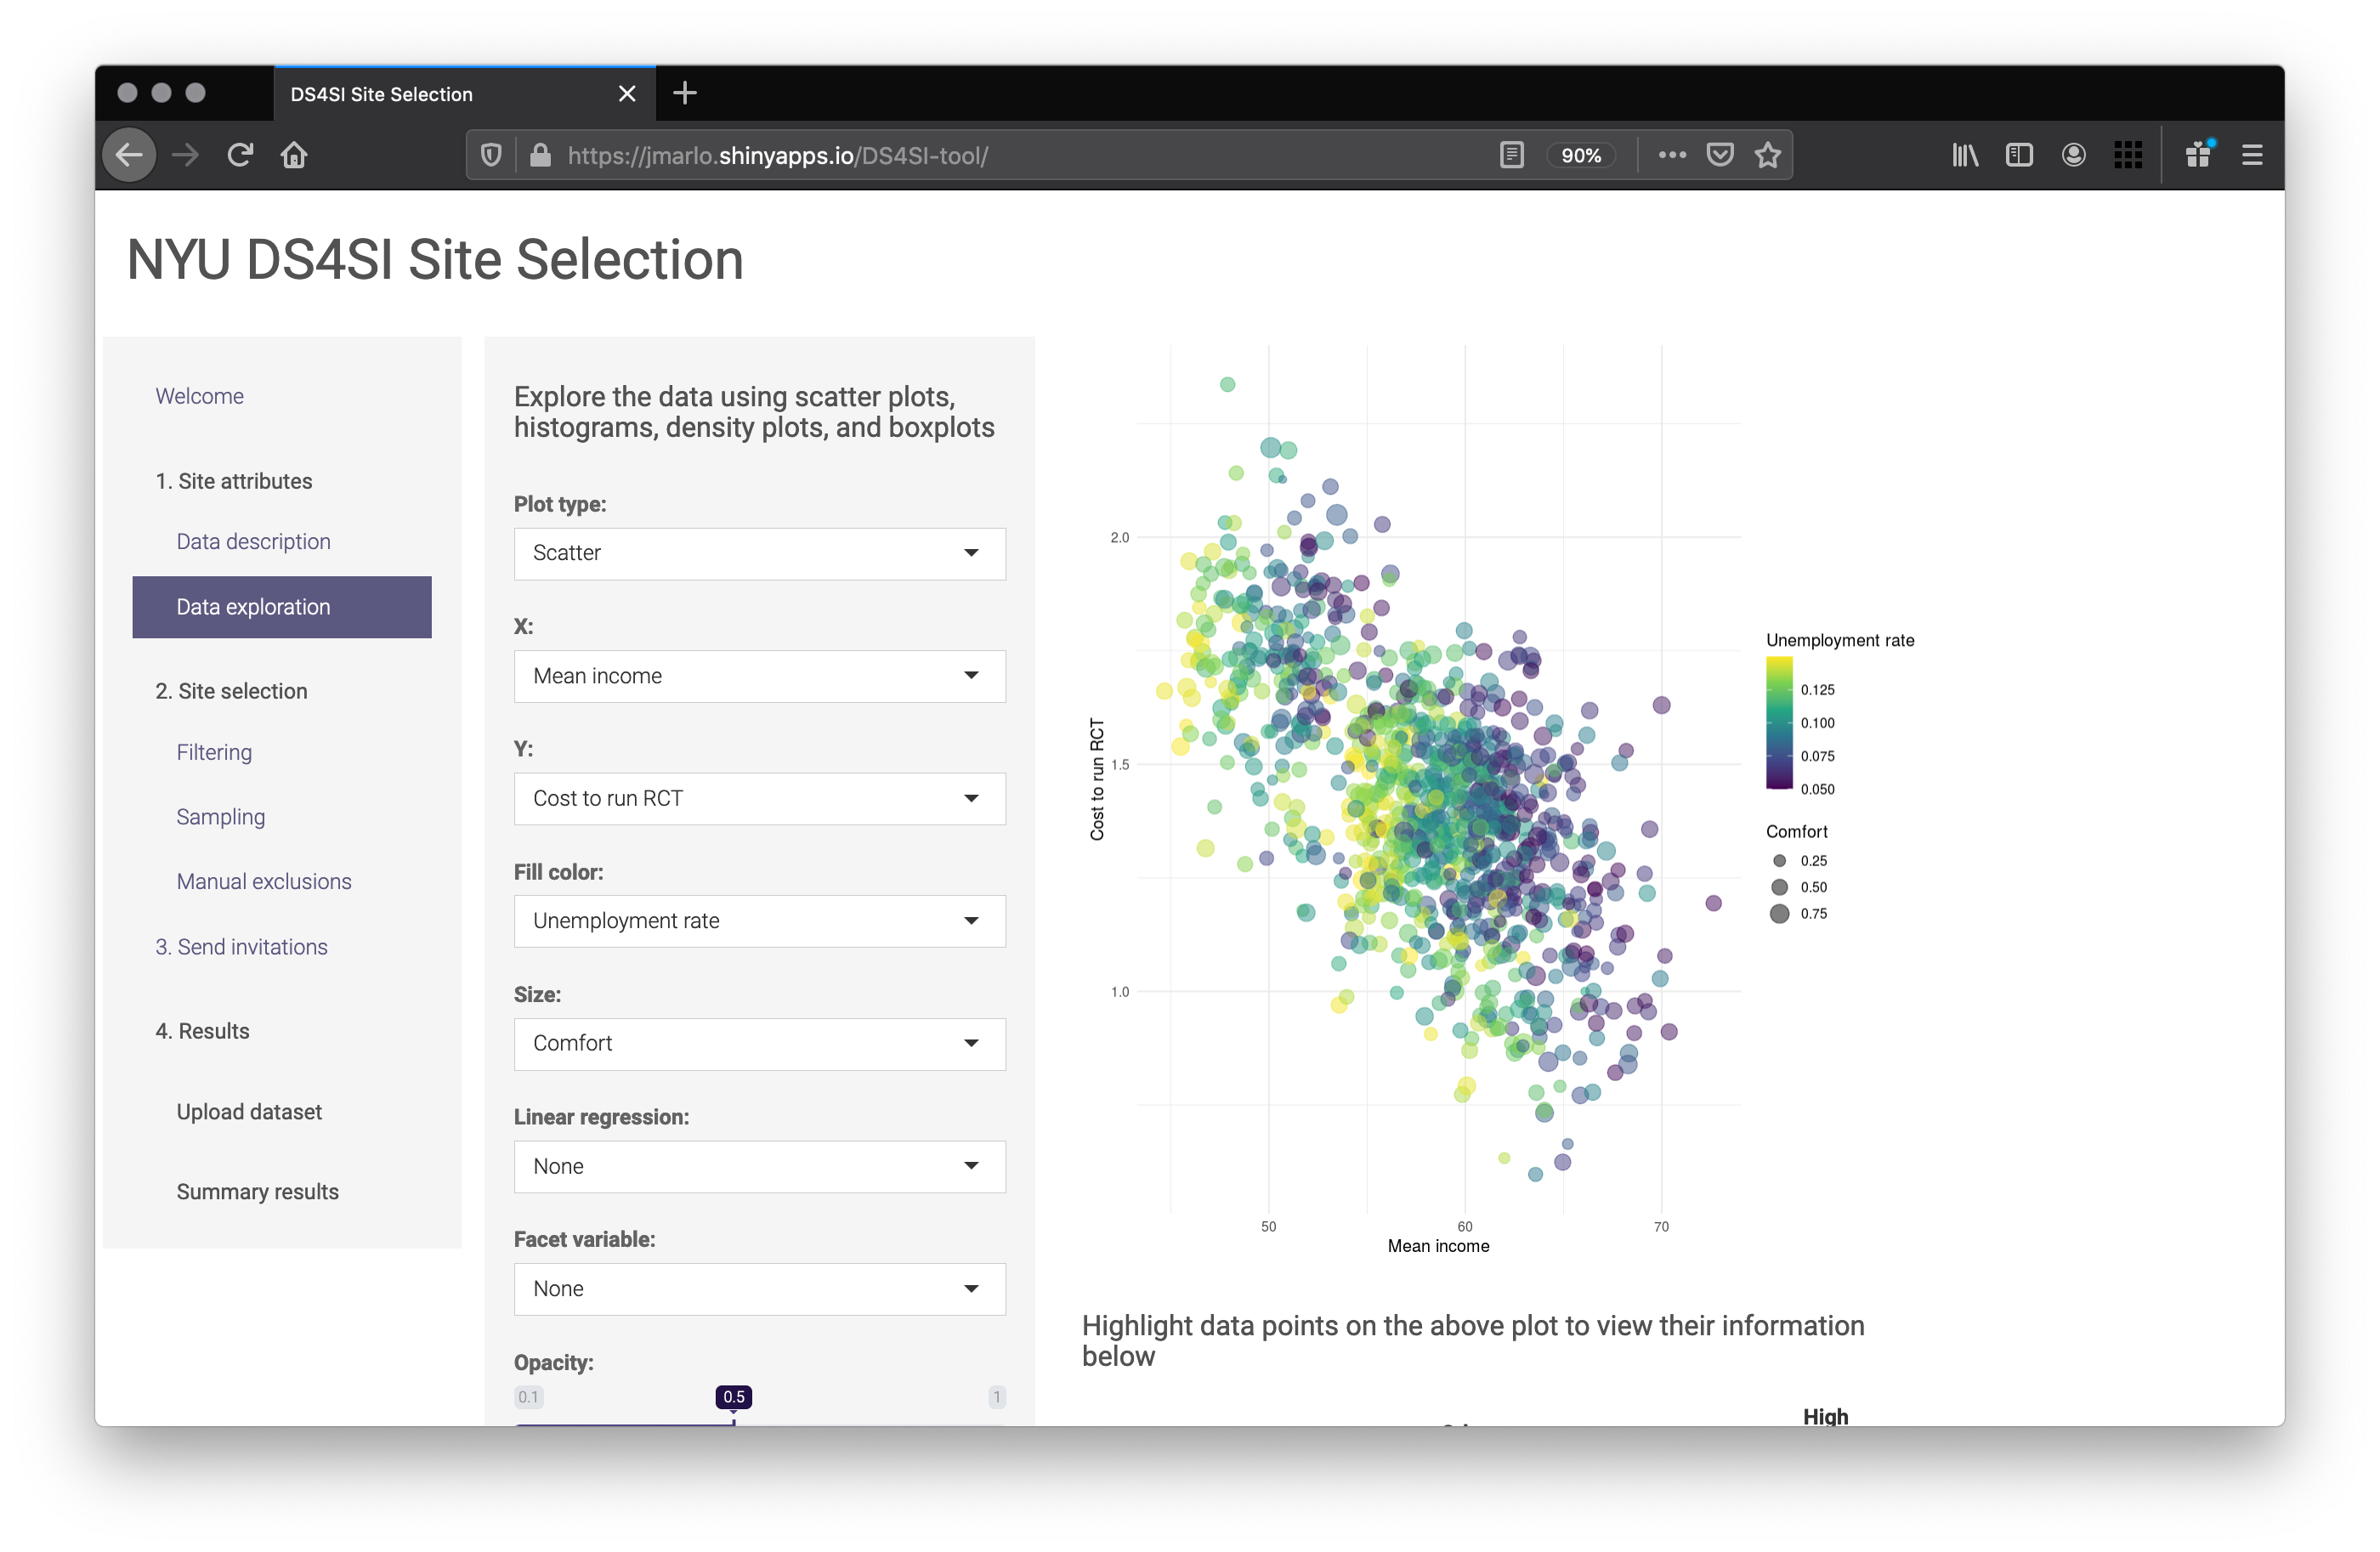This screenshot has height=1552, width=2380.
Task: Save page to Pocket icon
Action: coord(1720,155)
